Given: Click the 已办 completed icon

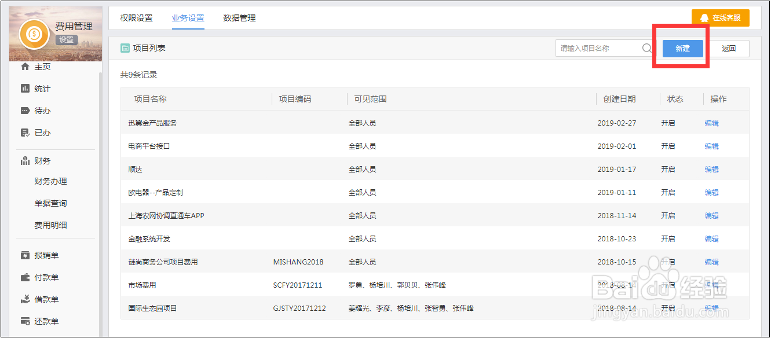Looking at the screenshot, I should click(25, 133).
